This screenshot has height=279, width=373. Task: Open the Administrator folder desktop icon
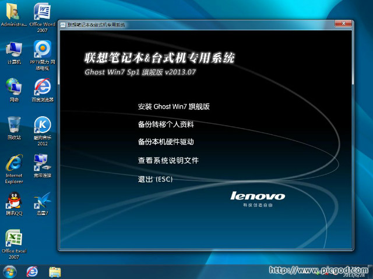click(14, 15)
